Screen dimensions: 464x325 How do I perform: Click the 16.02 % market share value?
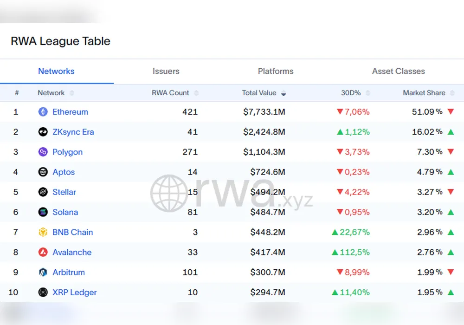point(427,132)
